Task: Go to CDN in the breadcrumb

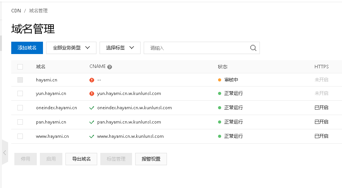Action: click(16, 11)
